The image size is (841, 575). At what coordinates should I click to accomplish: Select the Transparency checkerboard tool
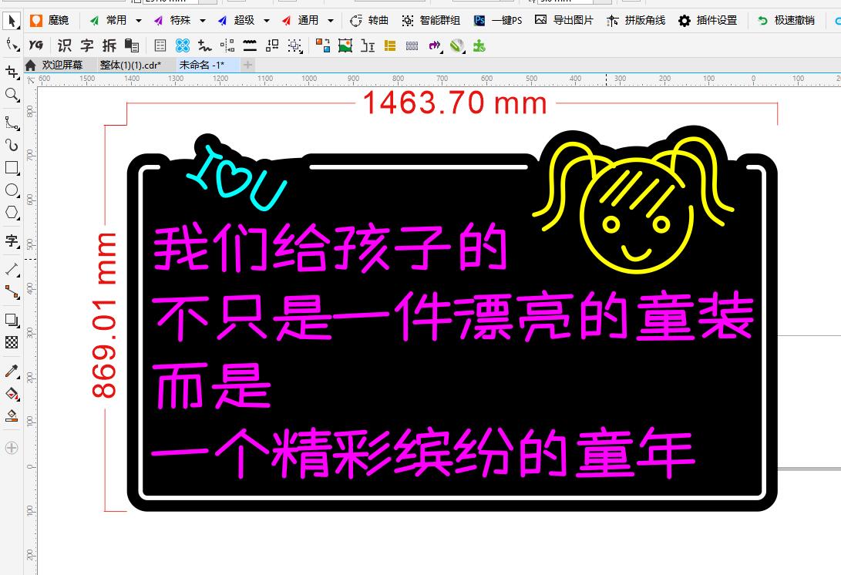point(12,342)
